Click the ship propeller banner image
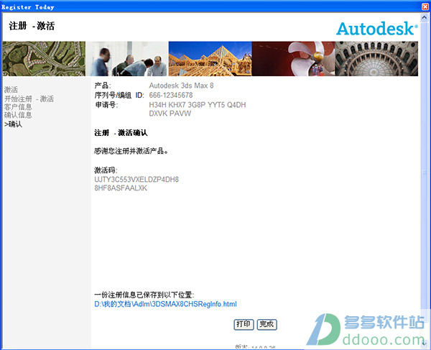Image resolution: width=431 pixels, height=350 pixels. pos(293,58)
